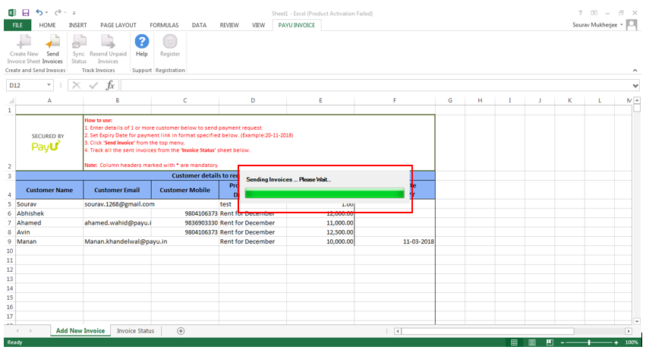646x353 pixels.
Task: Select the 11-03-2018 date cell
Action: pyautogui.click(x=395, y=241)
